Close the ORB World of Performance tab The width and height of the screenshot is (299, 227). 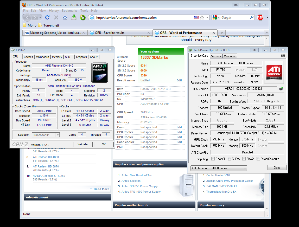coord(214,33)
